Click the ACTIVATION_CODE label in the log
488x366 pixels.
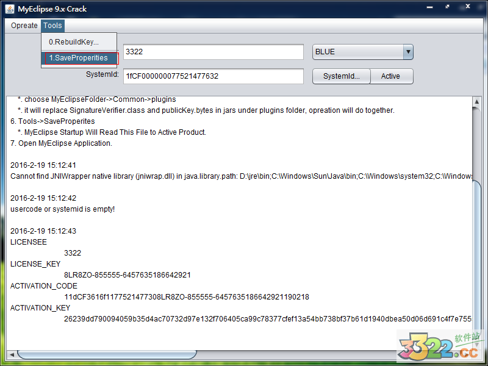(x=44, y=286)
